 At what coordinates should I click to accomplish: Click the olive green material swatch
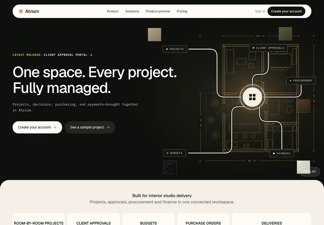285,34
